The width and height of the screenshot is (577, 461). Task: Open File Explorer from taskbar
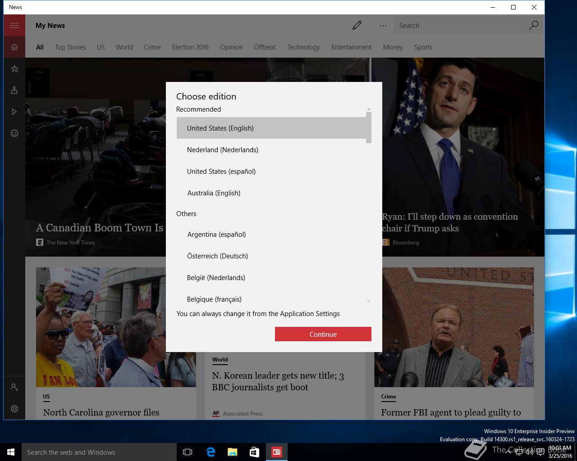[x=232, y=452]
